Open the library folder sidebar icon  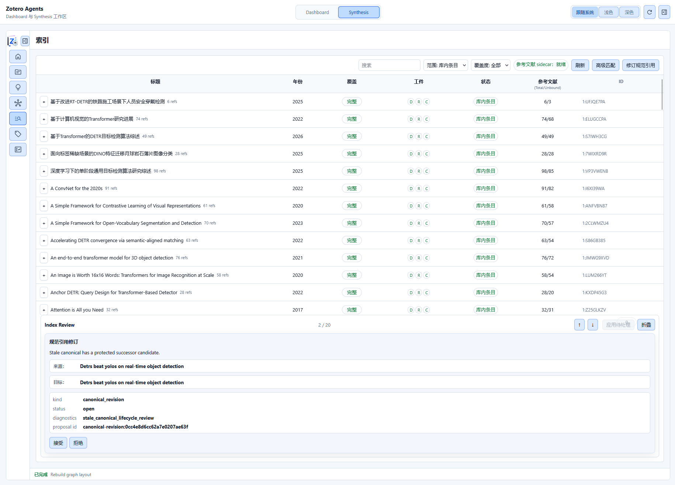click(x=18, y=72)
